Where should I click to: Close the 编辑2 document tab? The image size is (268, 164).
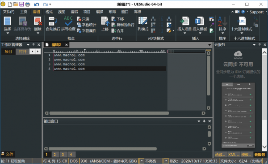(67, 45)
